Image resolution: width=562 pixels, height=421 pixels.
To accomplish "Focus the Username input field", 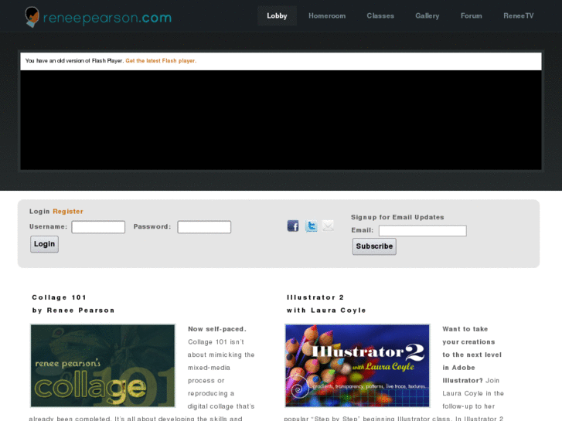I will coord(98,227).
